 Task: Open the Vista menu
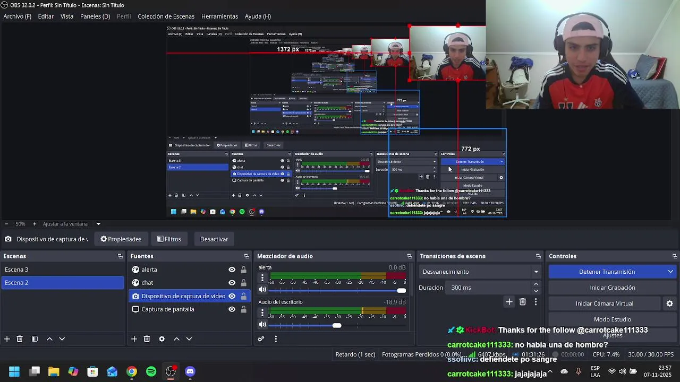[x=67, y=16]
